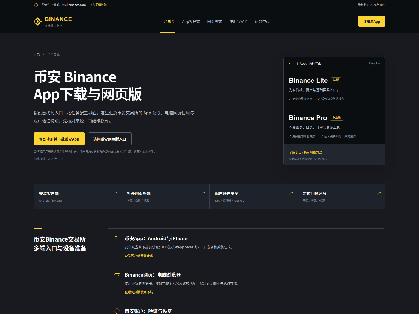The image size is (419, 314).
Task: Click the diamond outline icon in top notice bar
Action: pyautogui.click(x=36, y=5)
